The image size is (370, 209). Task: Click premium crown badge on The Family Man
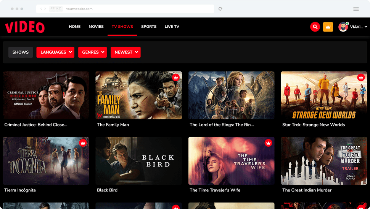pyautogui.click(x=175, y=78)
